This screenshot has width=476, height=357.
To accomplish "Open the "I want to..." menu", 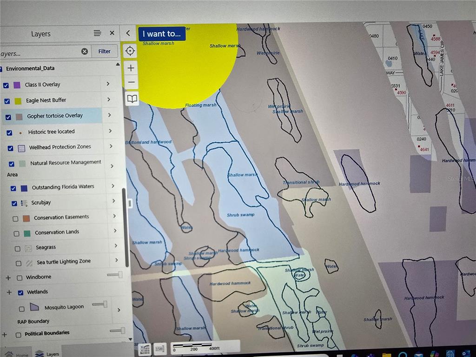I will tap(161, 34).
